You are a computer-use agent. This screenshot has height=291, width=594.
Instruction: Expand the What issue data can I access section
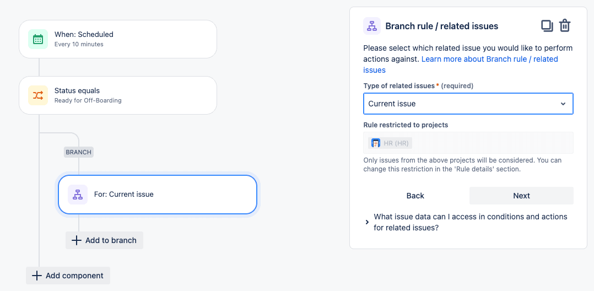click(x=468, y=223)
